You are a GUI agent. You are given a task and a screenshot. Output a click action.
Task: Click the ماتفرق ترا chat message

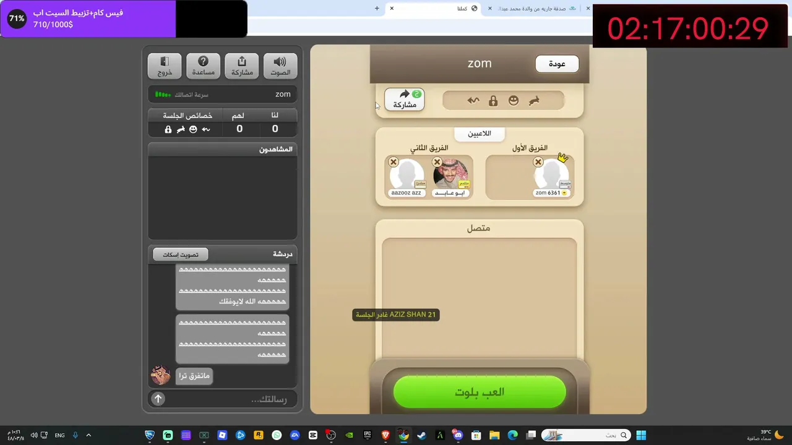(x=194, y=376)
